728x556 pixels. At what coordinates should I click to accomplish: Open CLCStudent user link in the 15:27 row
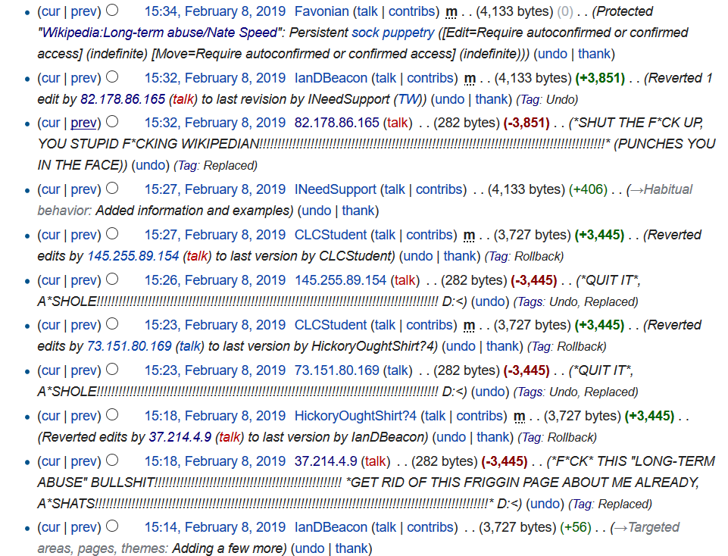[330, 235]
